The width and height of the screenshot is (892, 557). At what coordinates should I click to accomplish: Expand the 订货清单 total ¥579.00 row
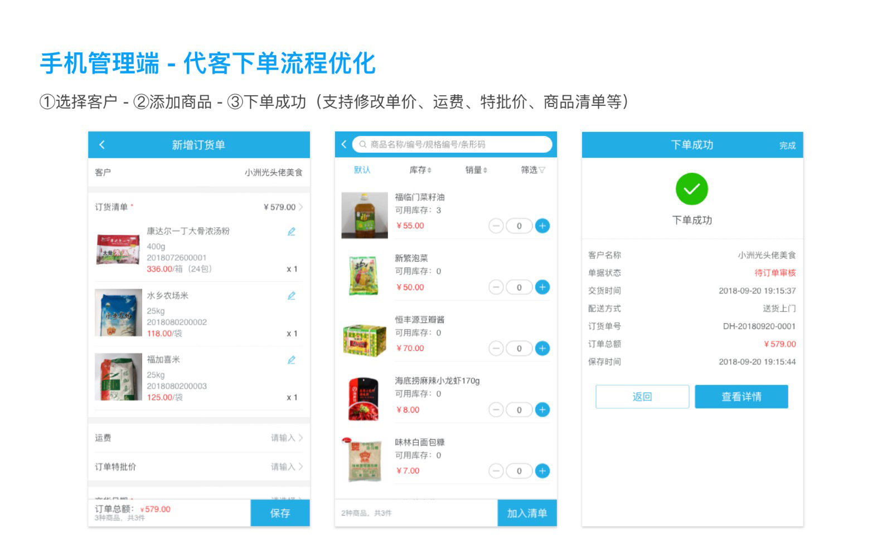pyautogui.click(x=283, y=207)
